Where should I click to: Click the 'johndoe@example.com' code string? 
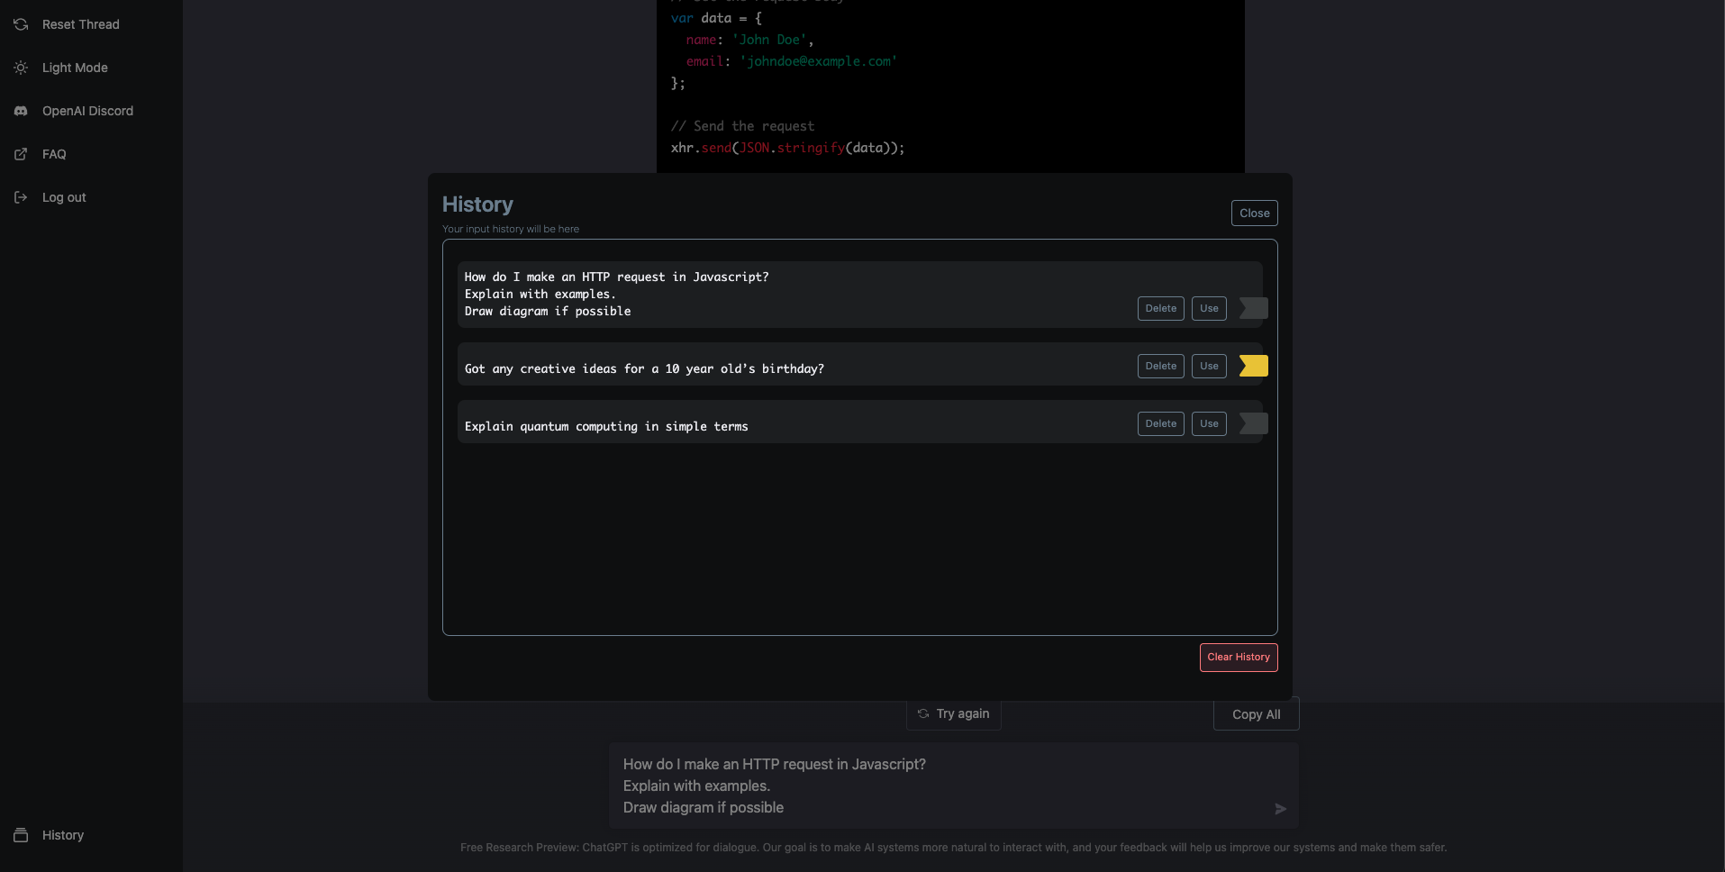pyautogui.click(x=818, y=61)
